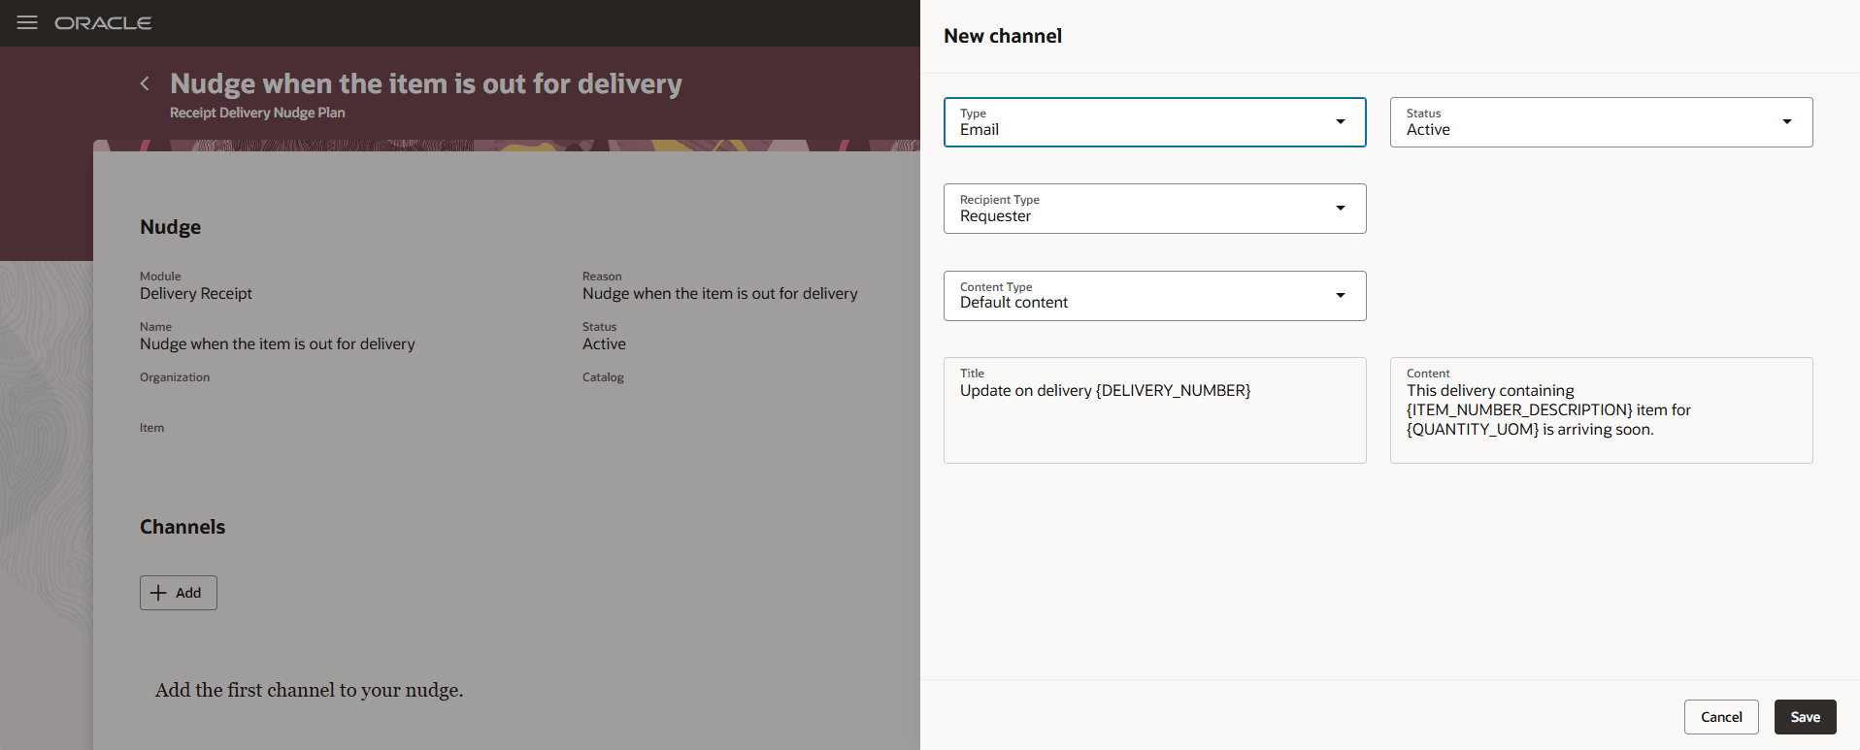Click 'Add the first channel to your nudge.' message

pyautogui.click(x=310, y=690)
